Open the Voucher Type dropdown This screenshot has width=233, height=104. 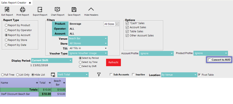pos(88,53)
